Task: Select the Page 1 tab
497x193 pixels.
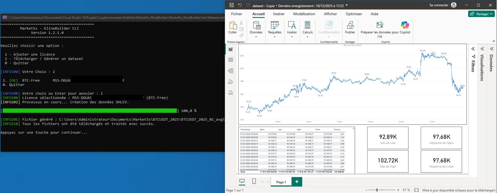Action: (281, 182)
